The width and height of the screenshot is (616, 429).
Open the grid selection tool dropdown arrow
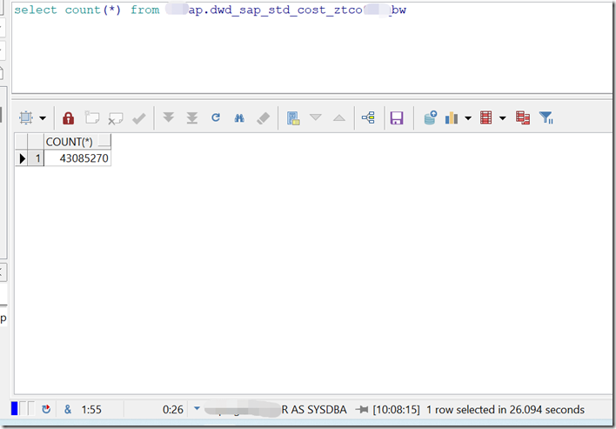coord(43,118)
